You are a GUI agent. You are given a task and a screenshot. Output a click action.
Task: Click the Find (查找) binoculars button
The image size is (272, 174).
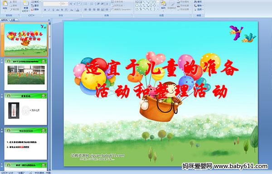pos(198,2)
